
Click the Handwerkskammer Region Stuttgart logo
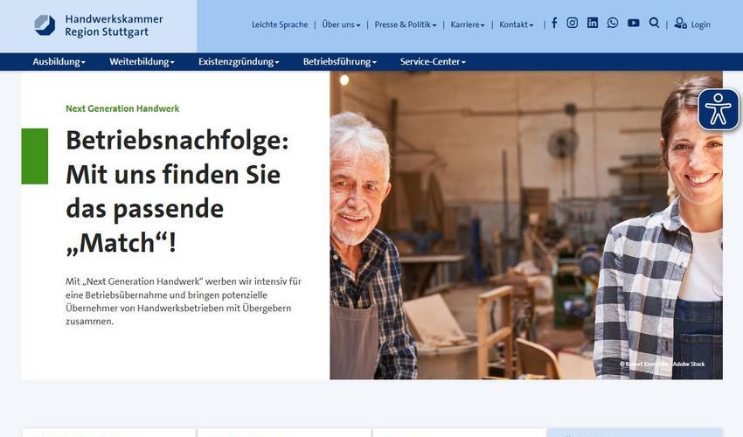(99, 25)
